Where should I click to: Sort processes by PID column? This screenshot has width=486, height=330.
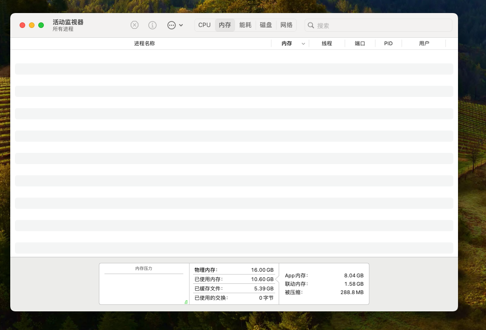(388, 43)
